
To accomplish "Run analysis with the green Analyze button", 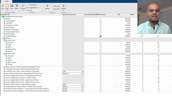I will tap(23, 6).
